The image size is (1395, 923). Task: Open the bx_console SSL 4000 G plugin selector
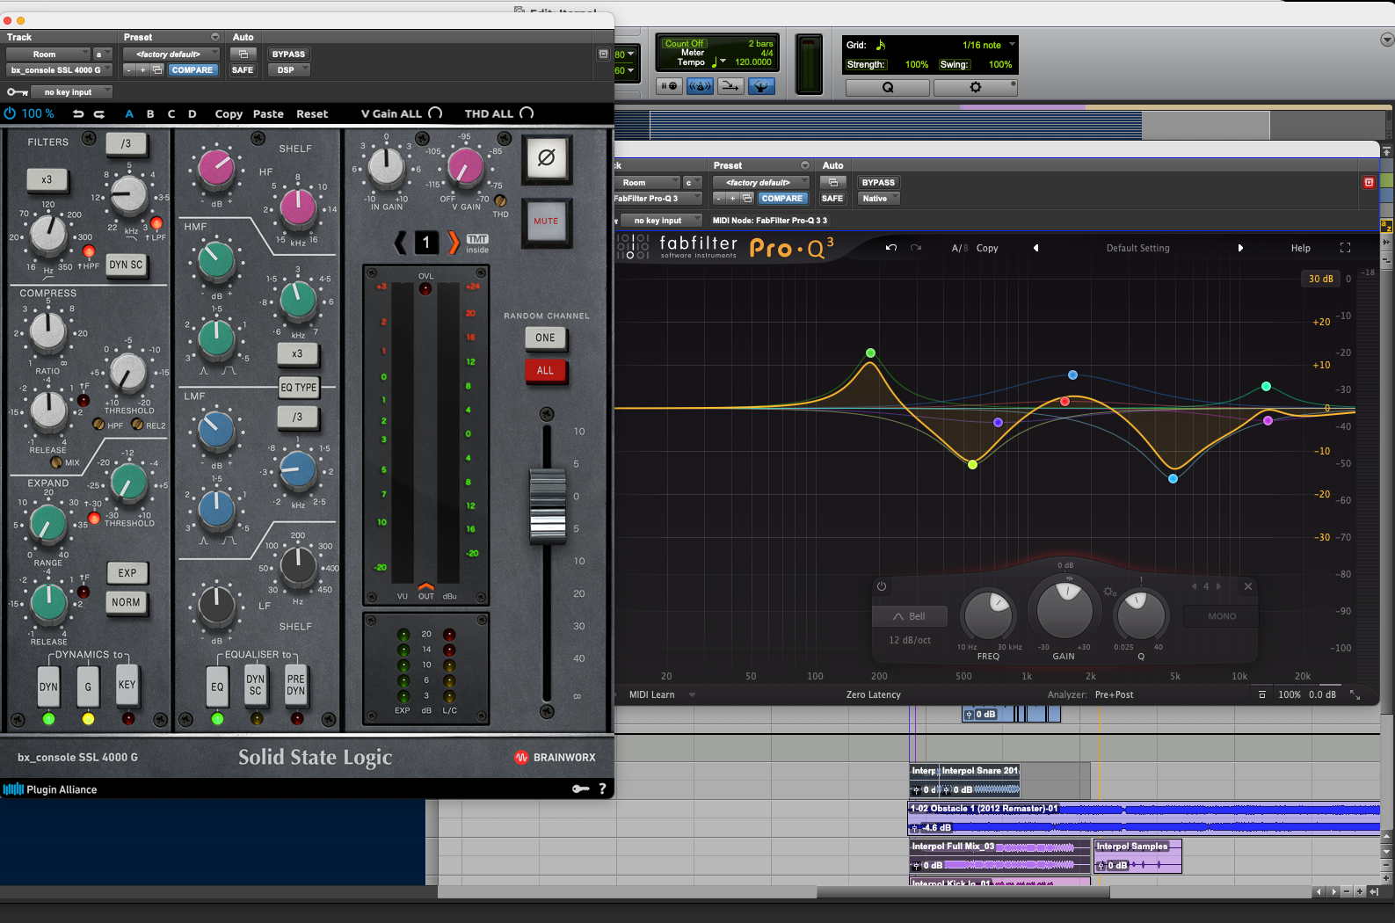point(60,70)
